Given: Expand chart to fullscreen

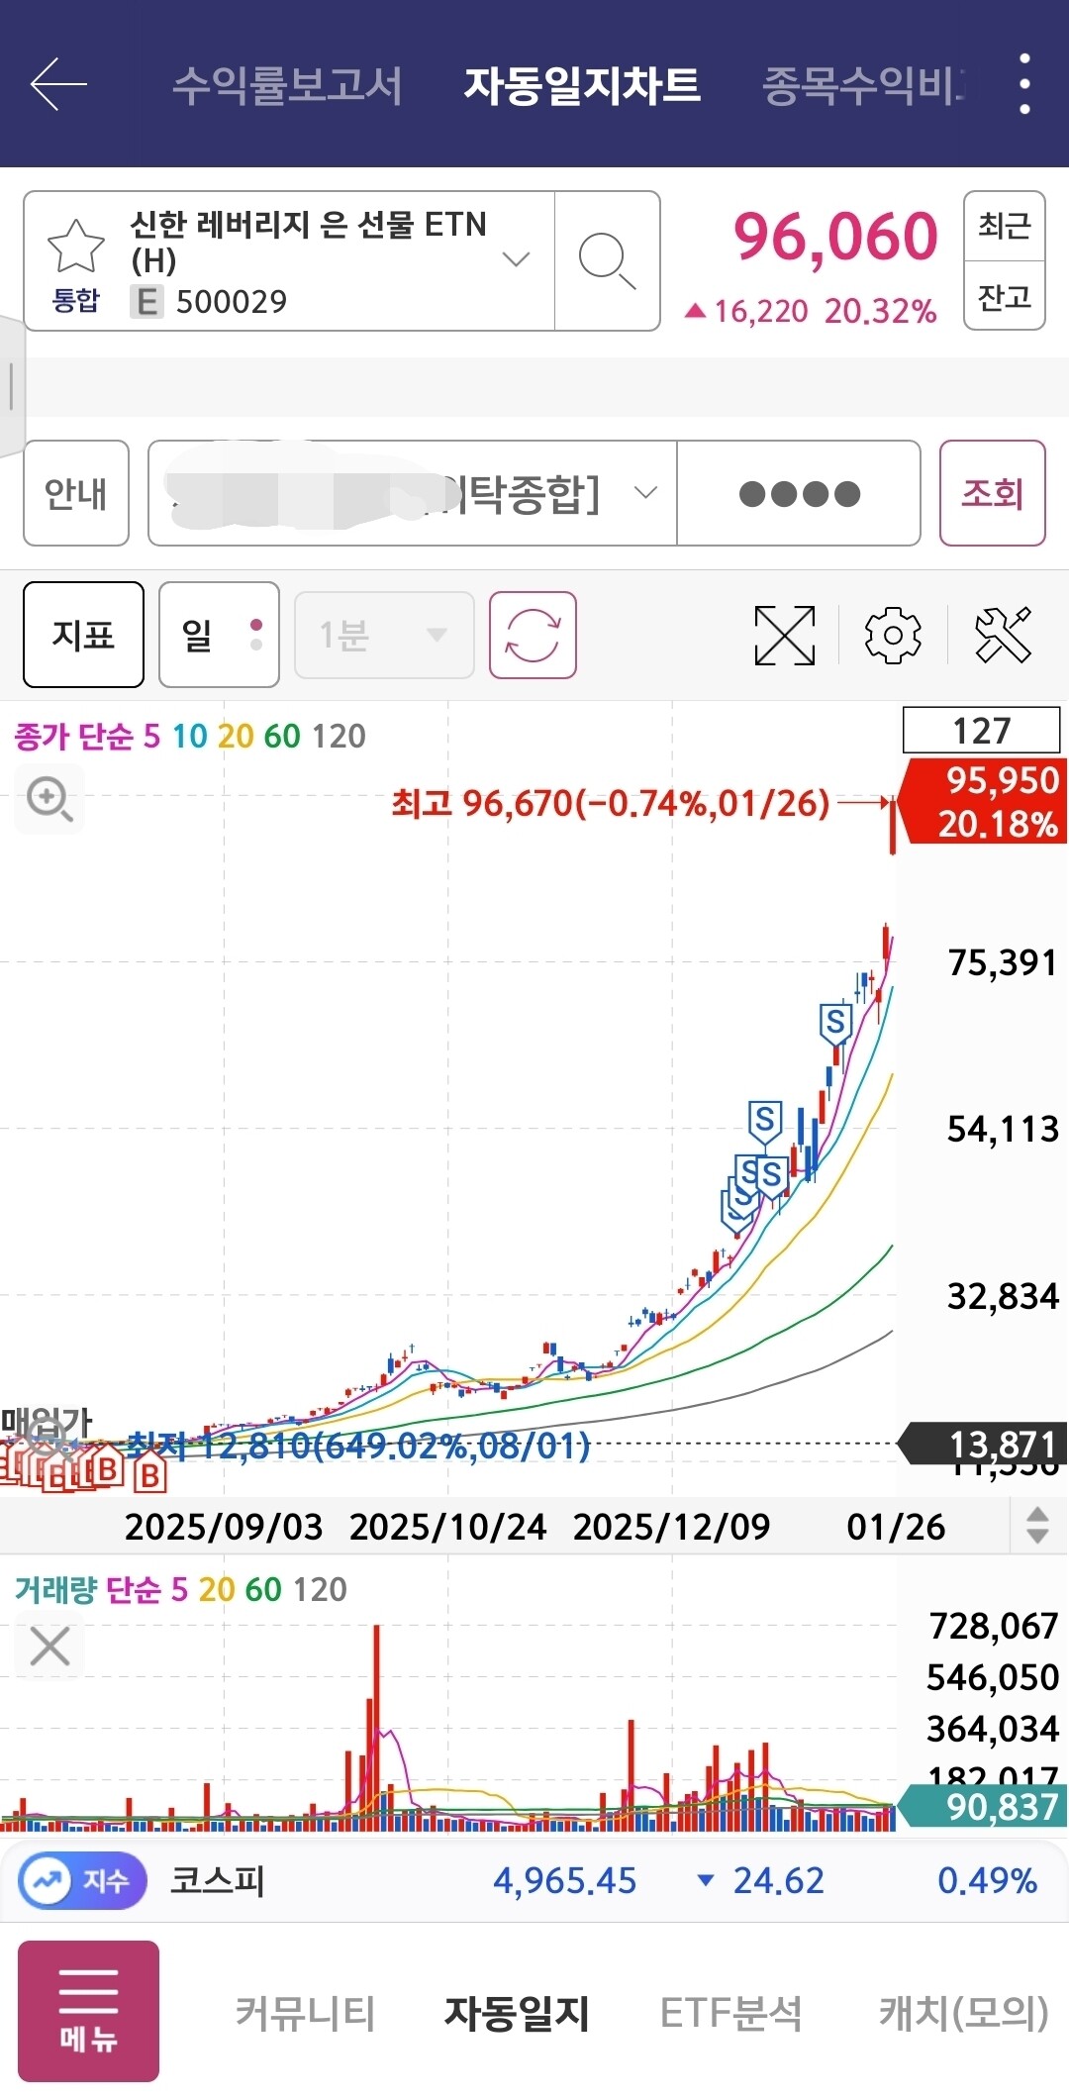Looking at the screenshot, I should tap(784, 635).
